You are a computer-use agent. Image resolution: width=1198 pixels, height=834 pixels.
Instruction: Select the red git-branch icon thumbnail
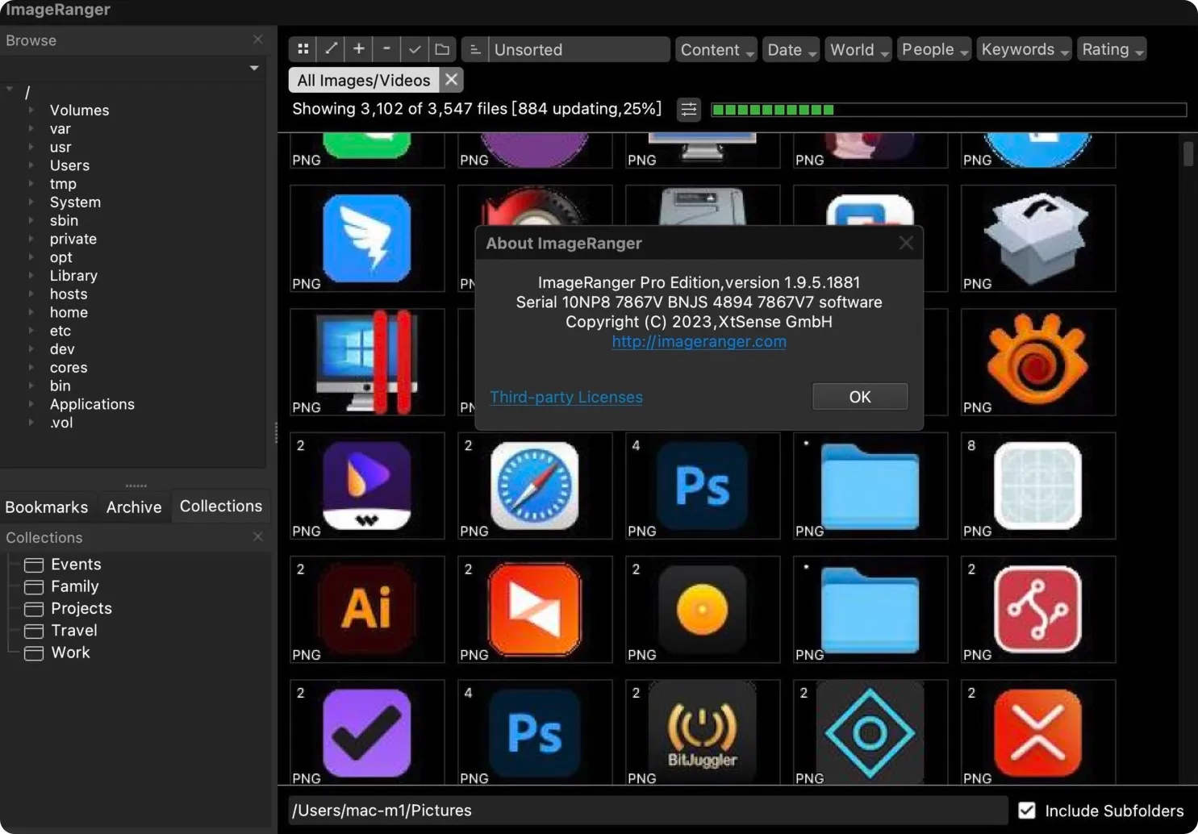[1038, 609]
